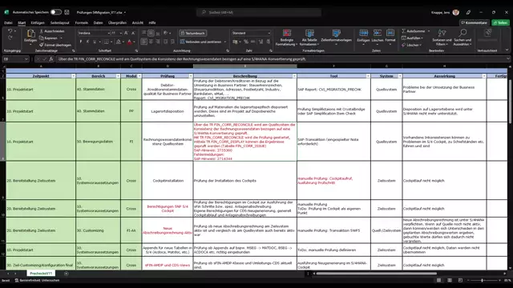513x288 pixels.
Task: Open the Standard number format dropdown
Action: click(x=269, y=33)
